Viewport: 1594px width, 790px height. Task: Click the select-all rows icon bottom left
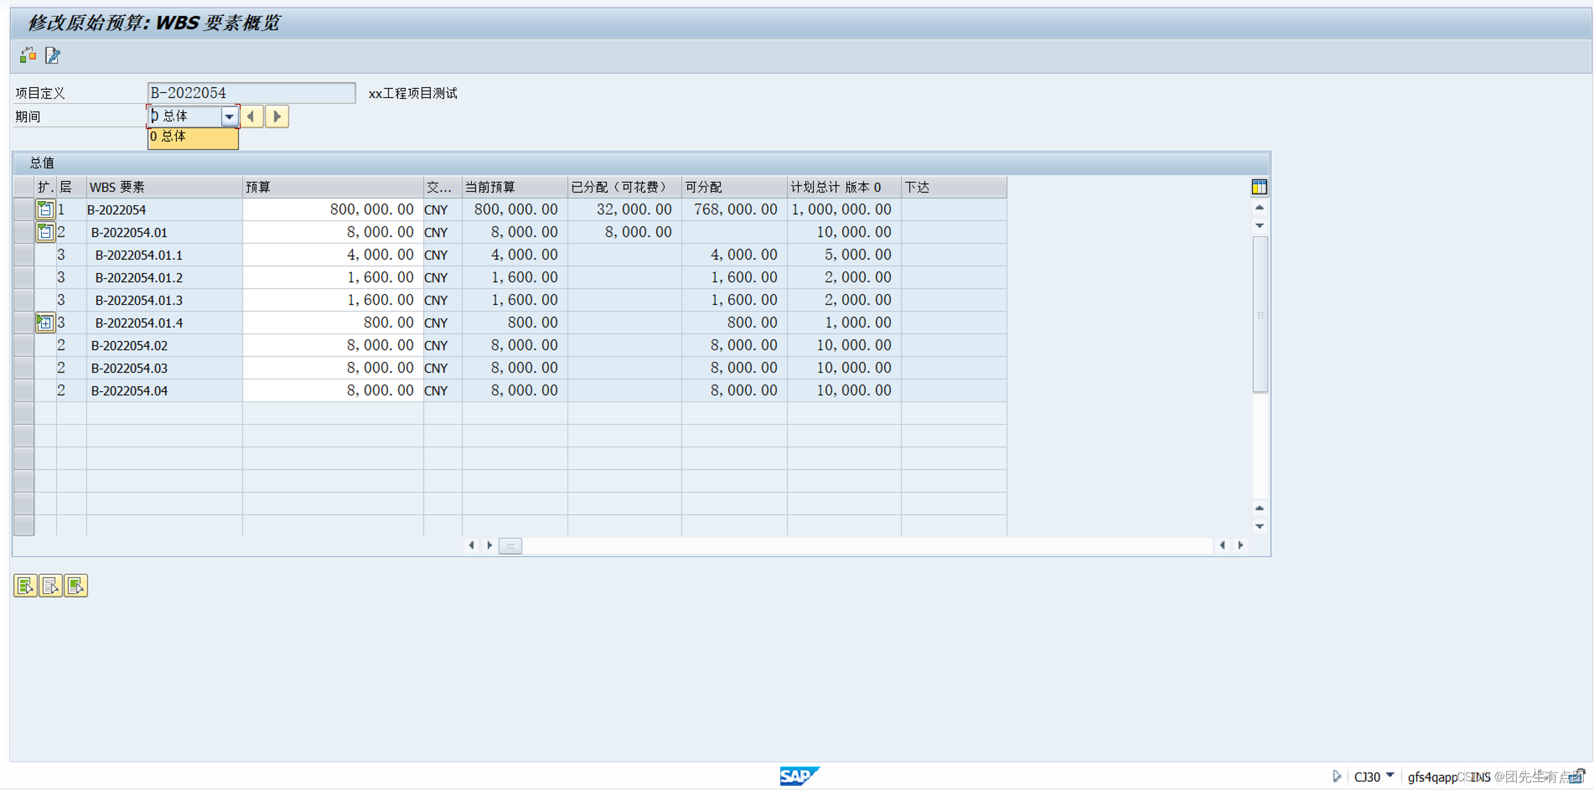(x=25, y=585)
